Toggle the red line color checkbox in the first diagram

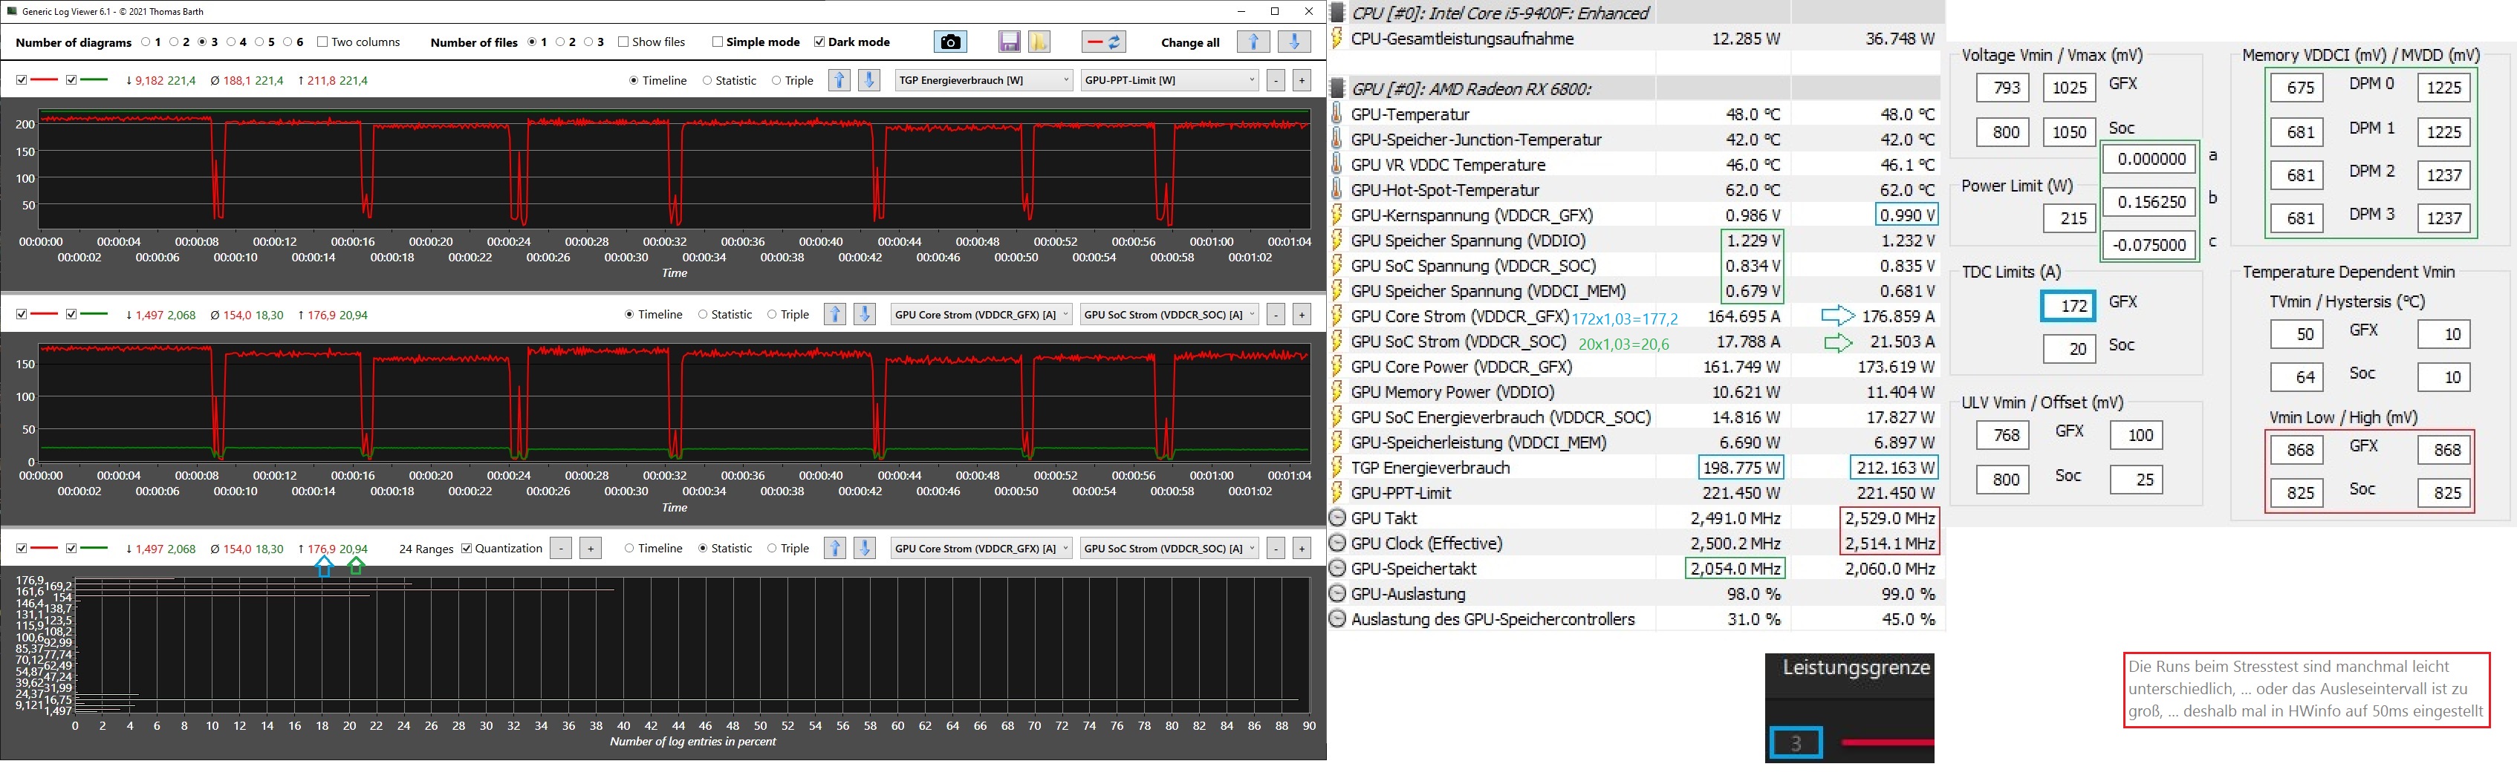22,80
